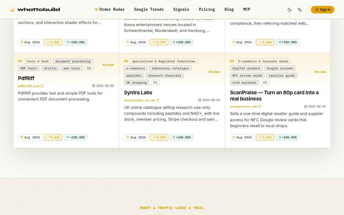This screenshot has width=344, height=215.
Task: Click the e-commerce tag on Syntra Labs
Action: (x=136, y=68)
